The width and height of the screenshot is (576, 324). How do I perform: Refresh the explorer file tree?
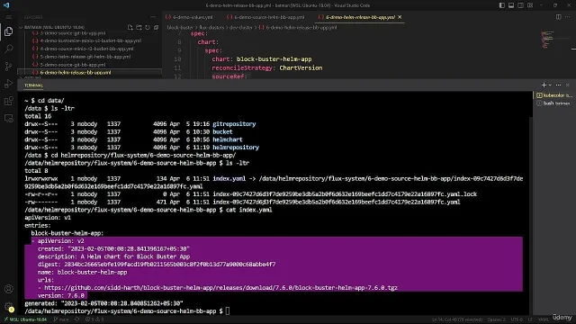pyautogui.click(x=148, y=28)
